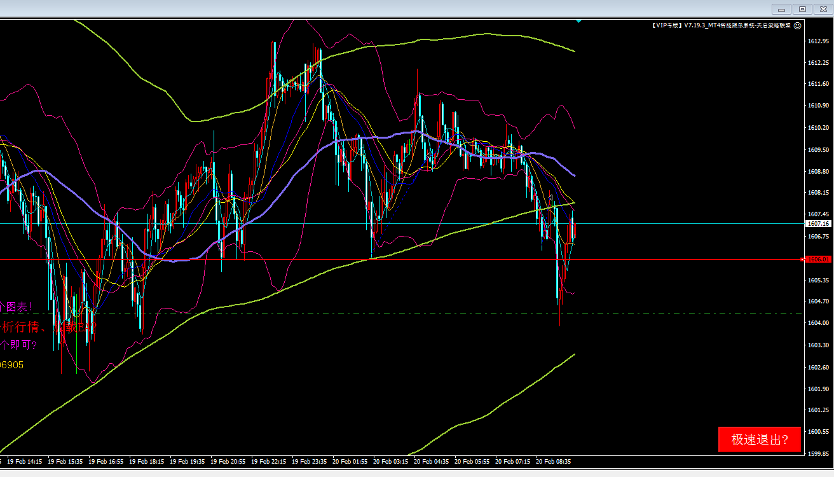
Task: Click the 20 Feb 01:55 time label
Action: (350, 461)
